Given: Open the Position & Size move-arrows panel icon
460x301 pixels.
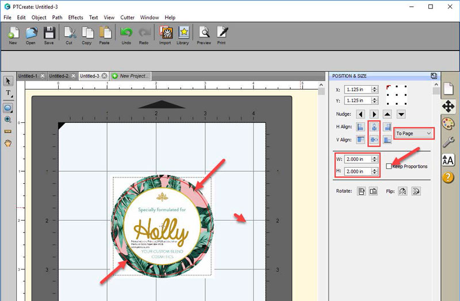Looking at the screenshot, I should (x=448, y=106).
